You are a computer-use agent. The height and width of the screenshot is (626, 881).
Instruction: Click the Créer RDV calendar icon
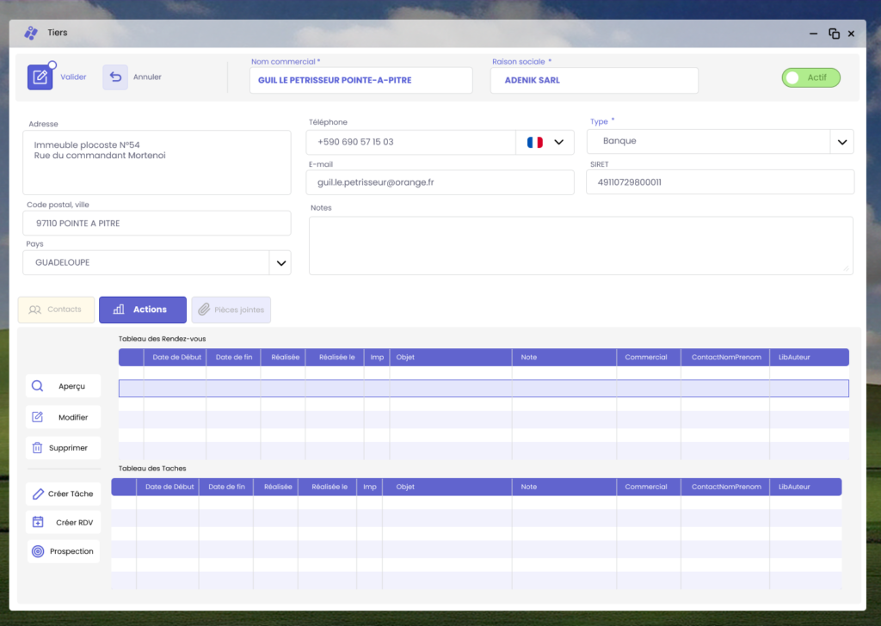pyautogui.click(x=38, y=522)
